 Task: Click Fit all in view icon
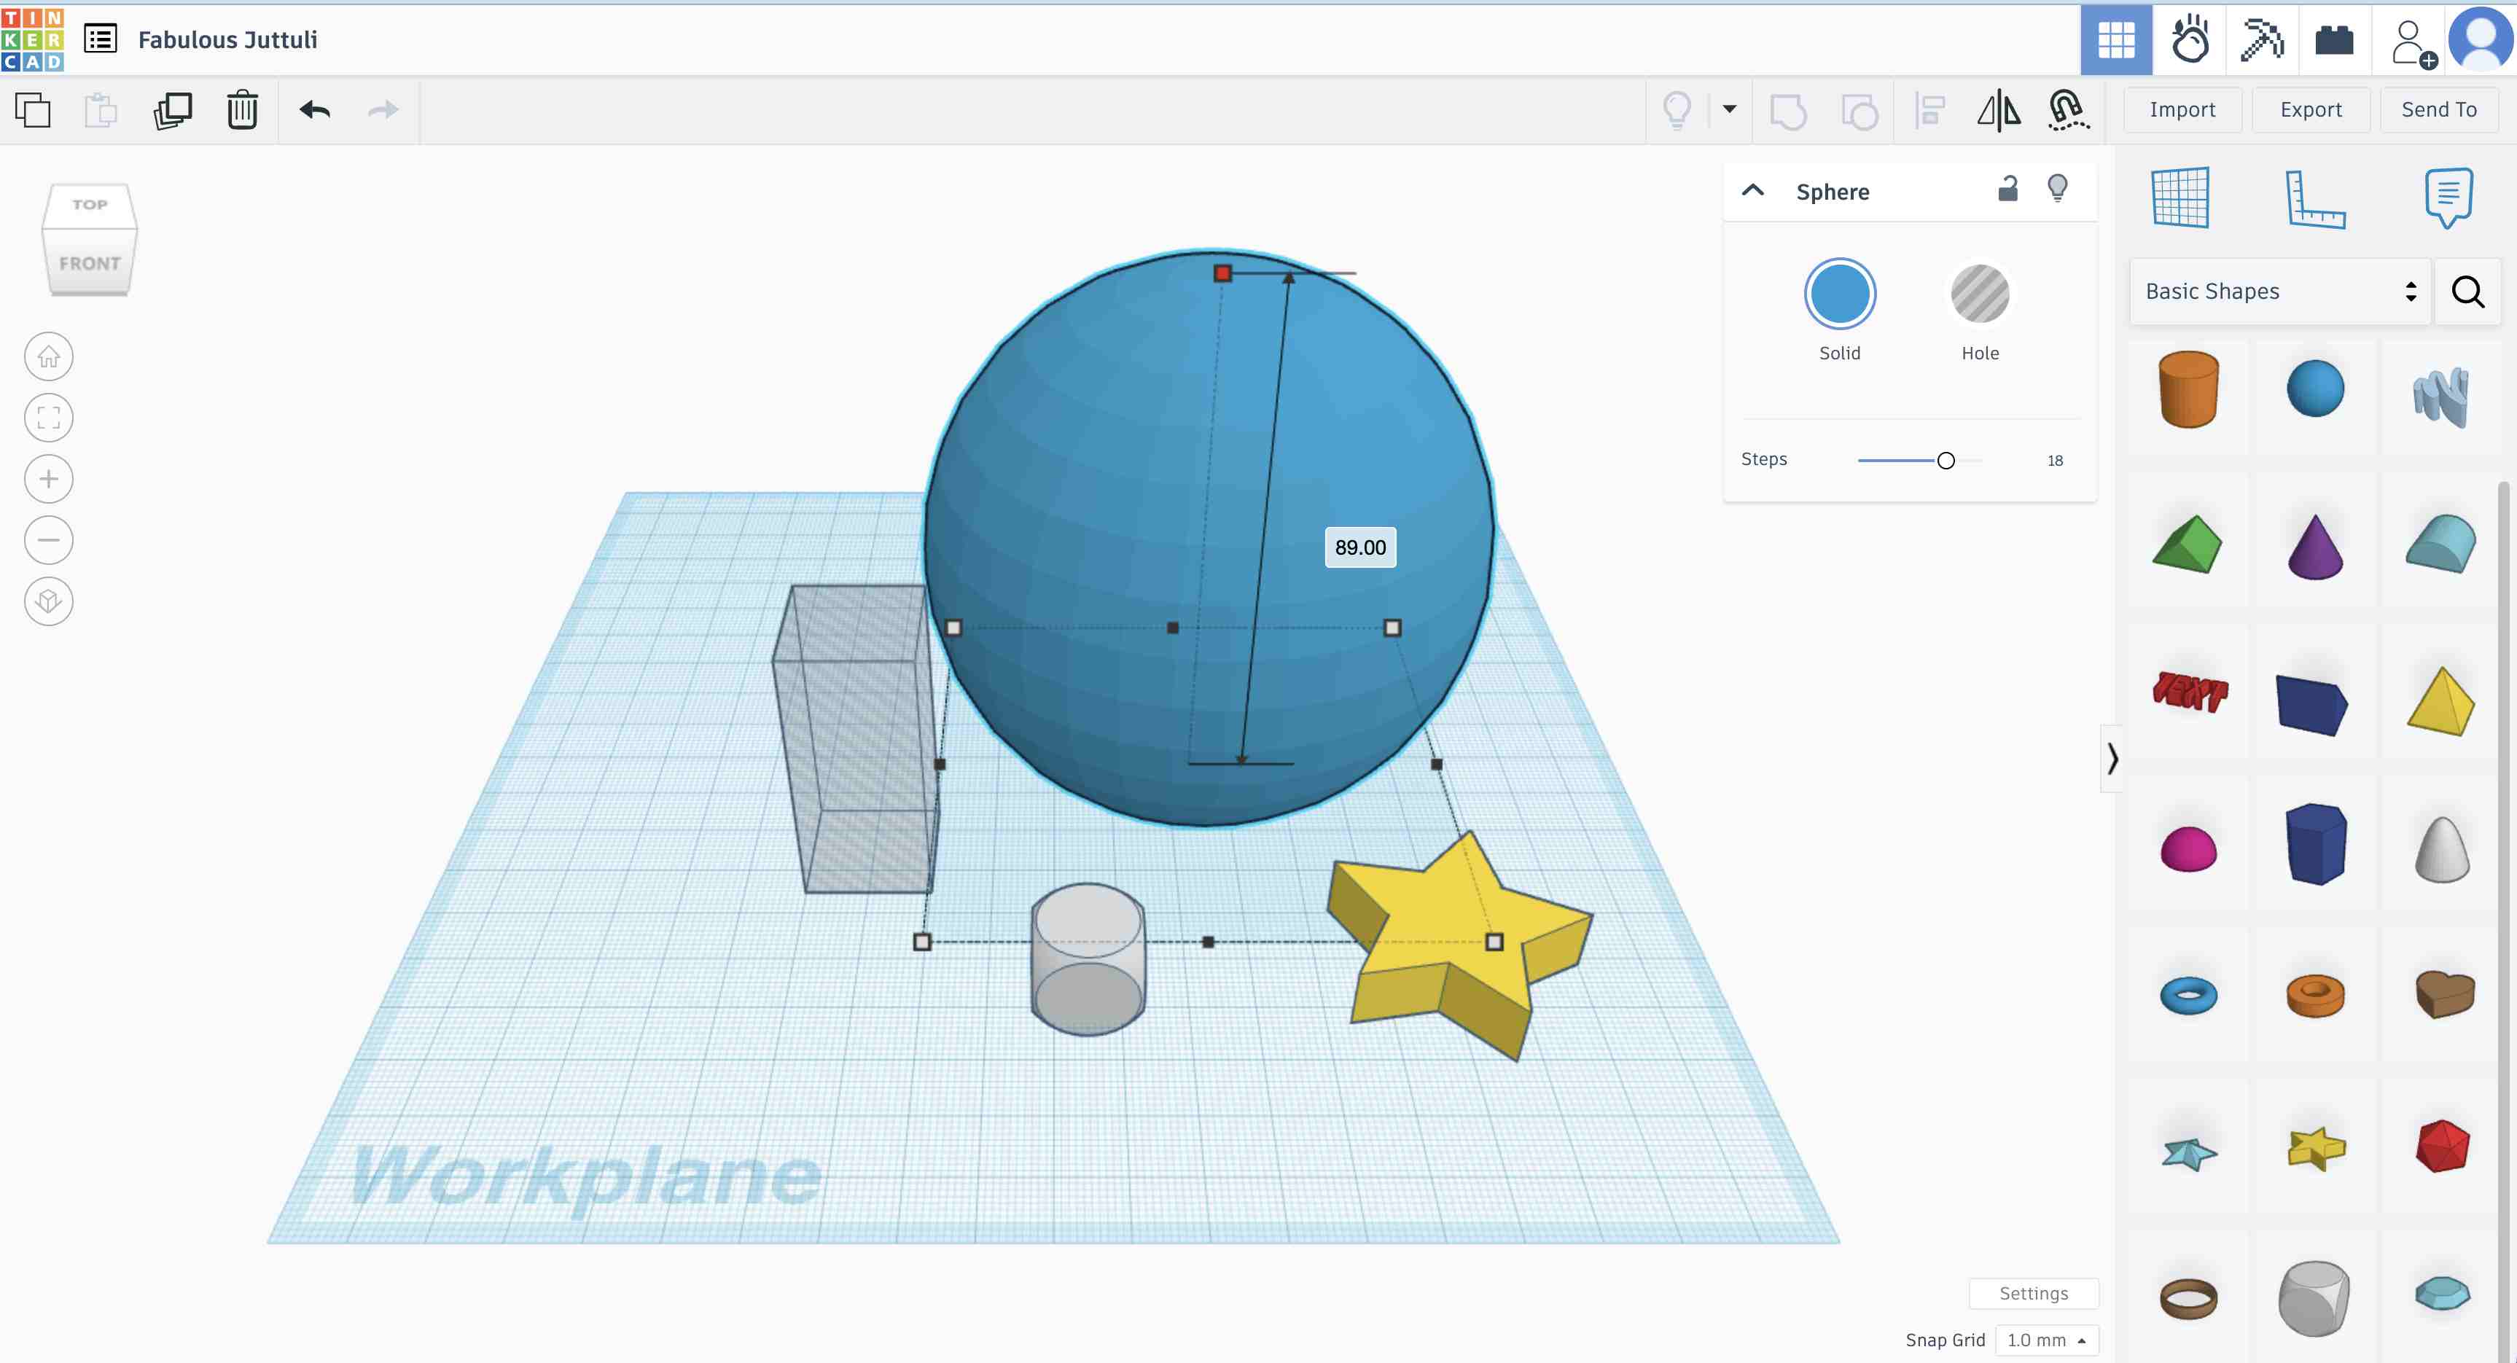click(49, 418)
